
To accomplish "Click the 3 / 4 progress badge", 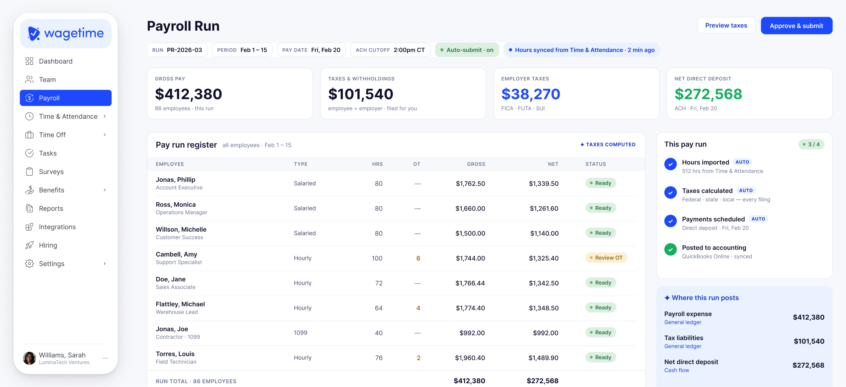I will 811,144.
